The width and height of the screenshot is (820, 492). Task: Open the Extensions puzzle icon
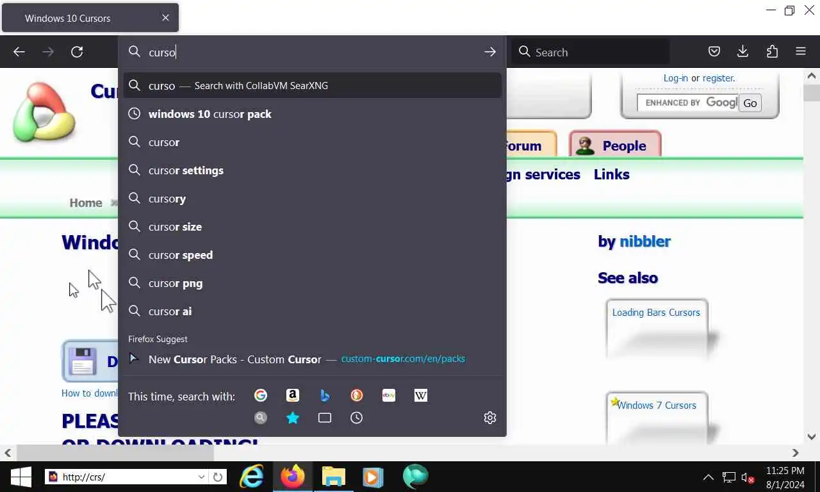click(x=772, y=52)
